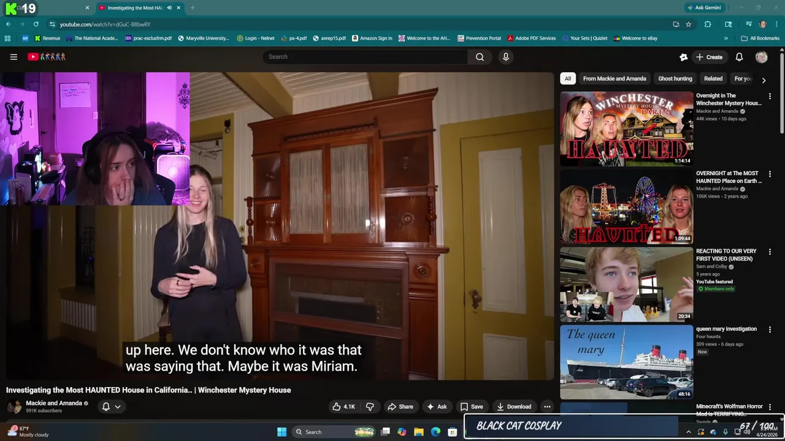
Task: Click the Ask button under the video
Action: pos(437,407)
